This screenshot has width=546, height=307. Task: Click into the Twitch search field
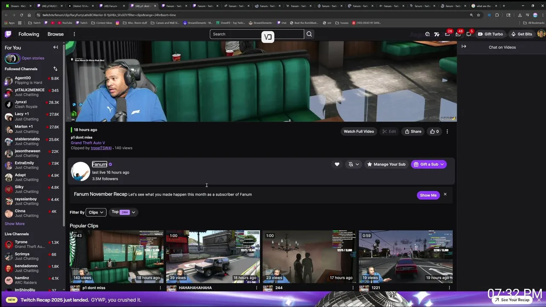tap(257, 34)
